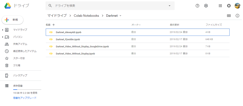The width and height of the screenshot is (243, 106).
Task: Open ゴミ箱 in the sidebar
Action: coord(17,65)
